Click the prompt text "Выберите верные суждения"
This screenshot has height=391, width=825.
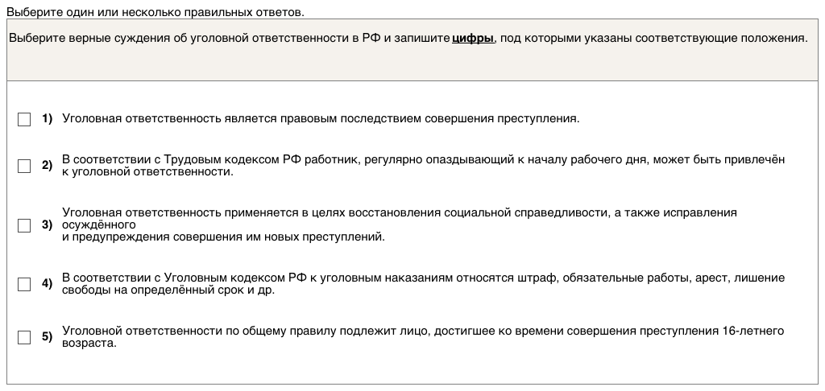tap(81, 39)
